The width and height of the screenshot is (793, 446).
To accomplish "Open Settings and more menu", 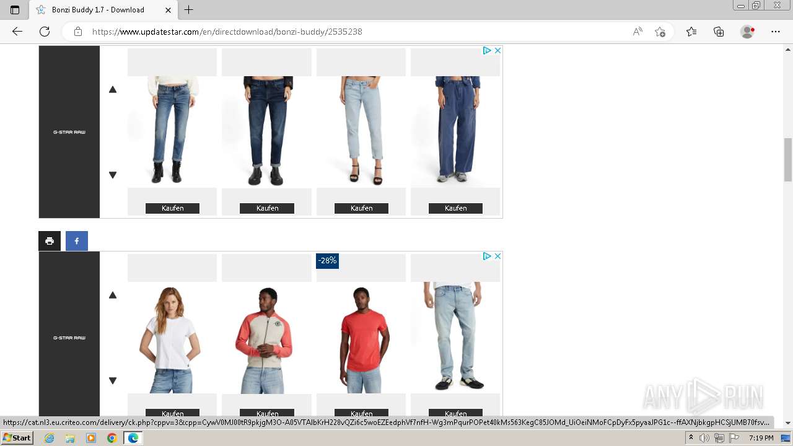I will tap(776, 32).
